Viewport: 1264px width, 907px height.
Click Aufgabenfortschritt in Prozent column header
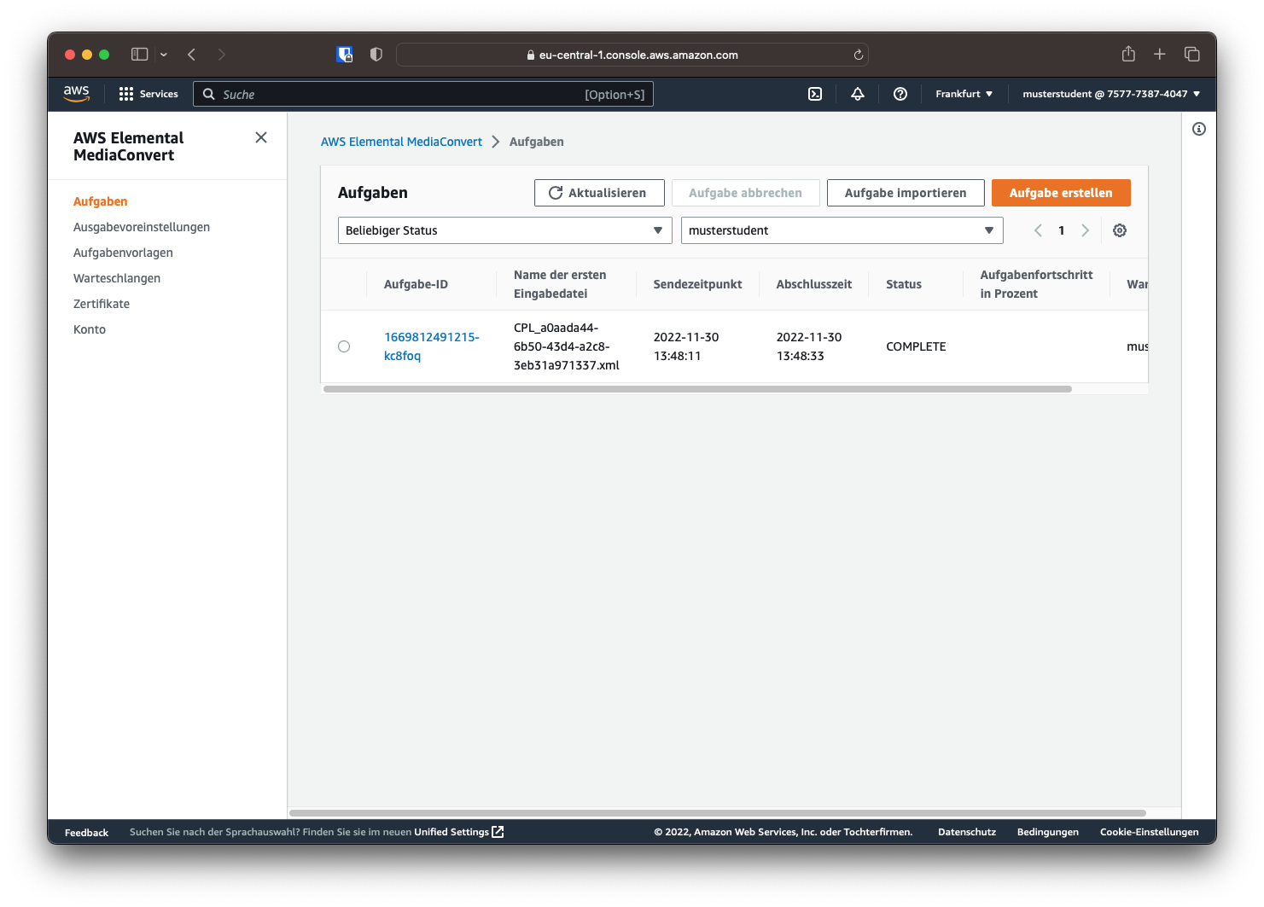point(1036,284)
